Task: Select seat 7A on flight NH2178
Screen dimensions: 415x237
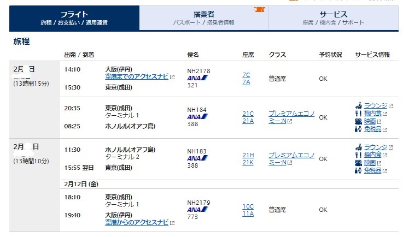Action: click(x=246, y=82)
